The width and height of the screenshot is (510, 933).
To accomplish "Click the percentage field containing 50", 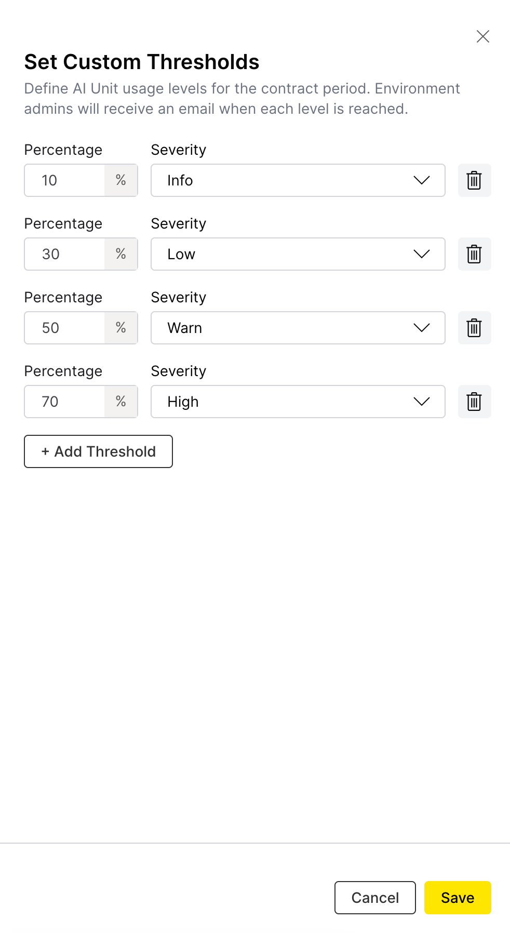I will [x=65, y=328].
